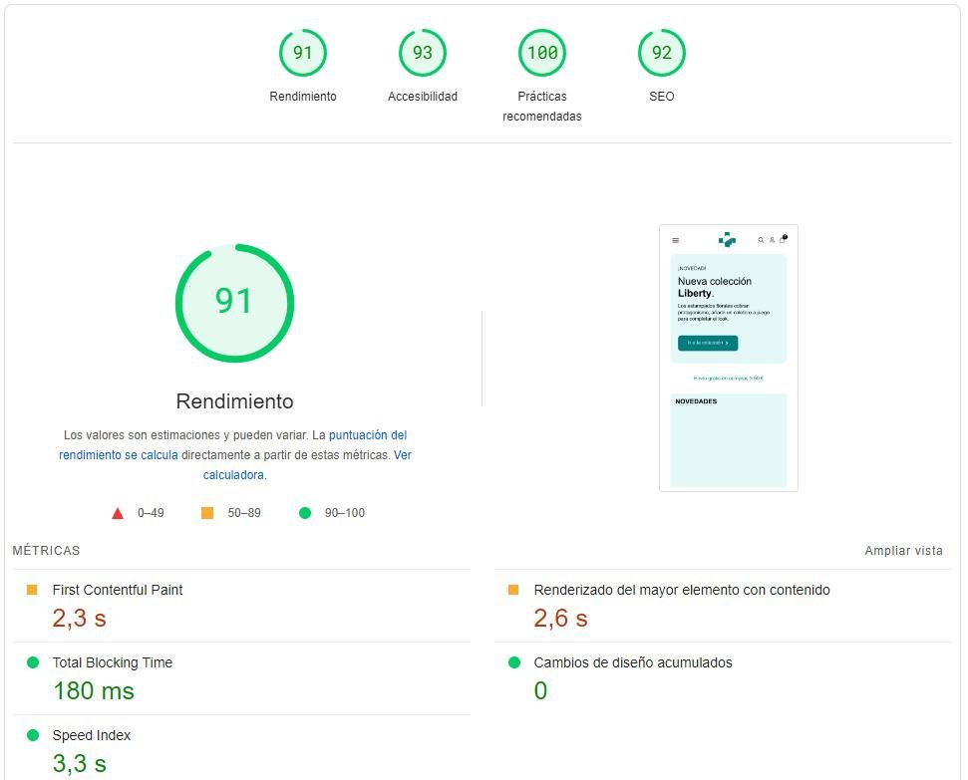Click the 2,6 s metric value
Screen dimensions: 968x780
tap(560, 618)
